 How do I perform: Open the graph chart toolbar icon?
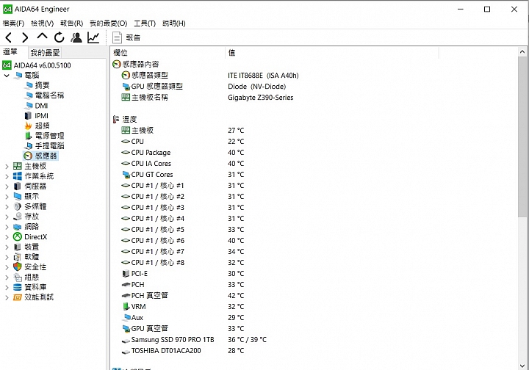93,37
